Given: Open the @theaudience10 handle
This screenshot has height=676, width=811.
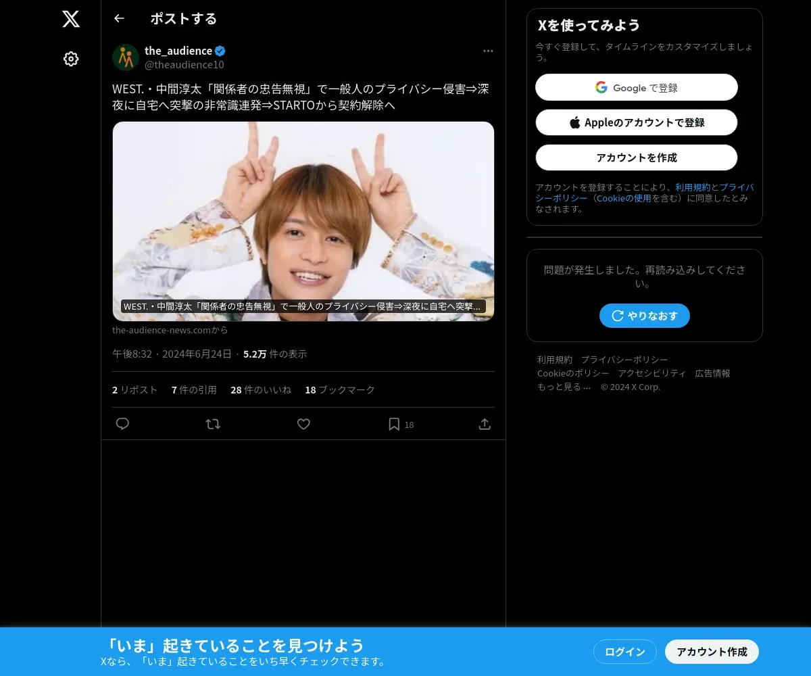Looking at the screenshot, I should tap(185, 64).
